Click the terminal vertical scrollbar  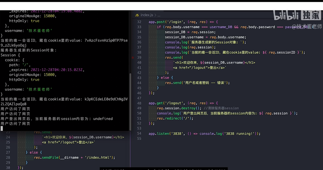[130, 102]
